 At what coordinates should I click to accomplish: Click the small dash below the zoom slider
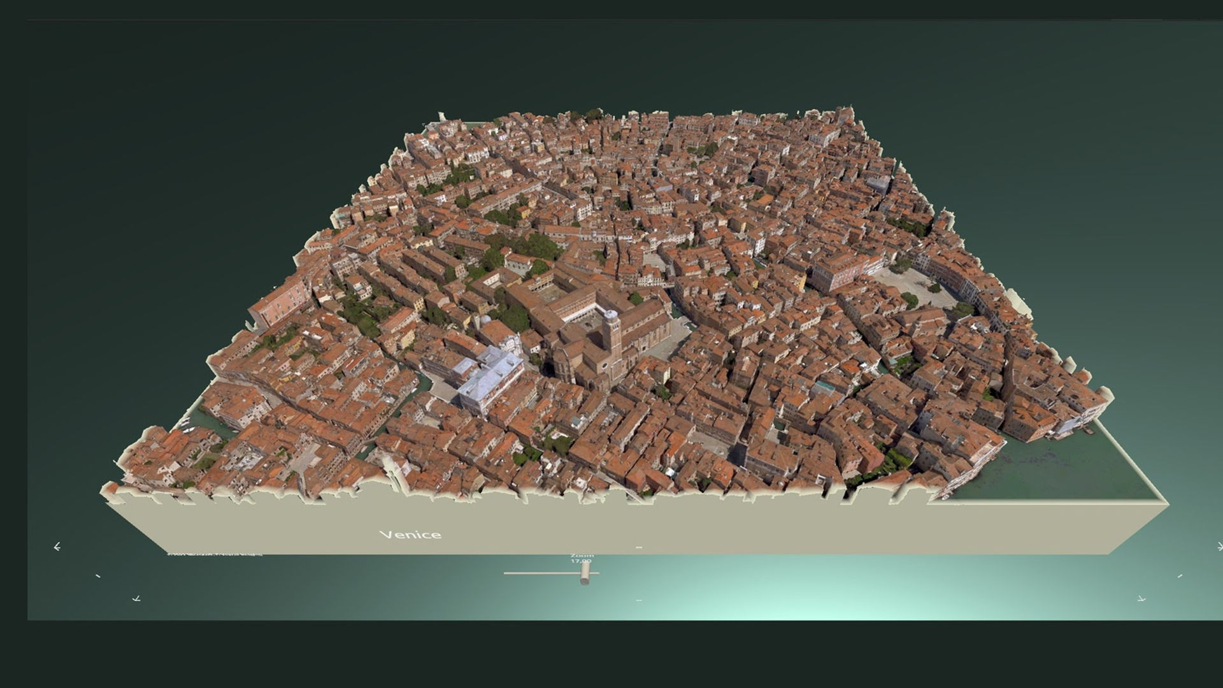[639, 599]
